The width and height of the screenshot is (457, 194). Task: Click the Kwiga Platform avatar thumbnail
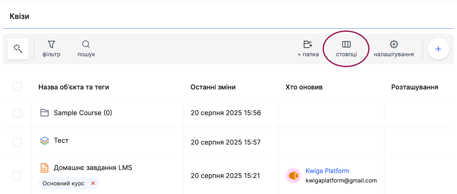[x=293, y=175]
